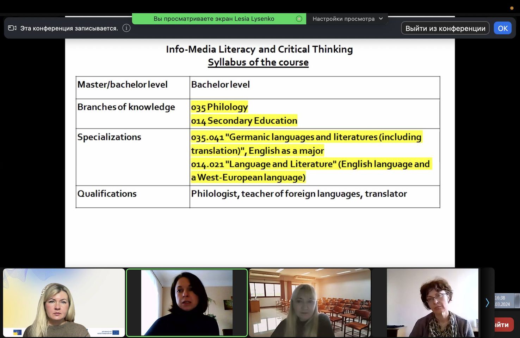Expand the Настройки просмотра chevron arrow
This screenshot has width=520, height=338.
point(381,19)
